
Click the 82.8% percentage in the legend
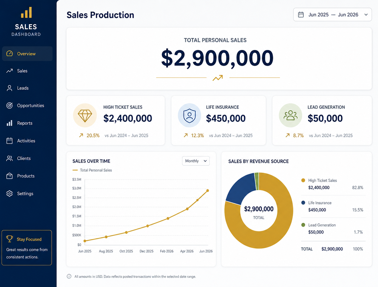[x=358, y=188]
